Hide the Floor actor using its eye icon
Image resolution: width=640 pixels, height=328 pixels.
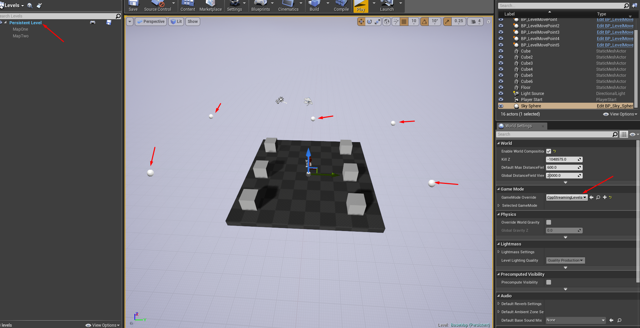501,88
